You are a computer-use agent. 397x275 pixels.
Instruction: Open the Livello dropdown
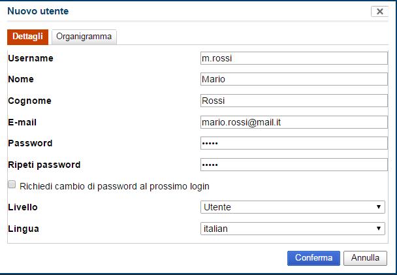click(293, 207)
